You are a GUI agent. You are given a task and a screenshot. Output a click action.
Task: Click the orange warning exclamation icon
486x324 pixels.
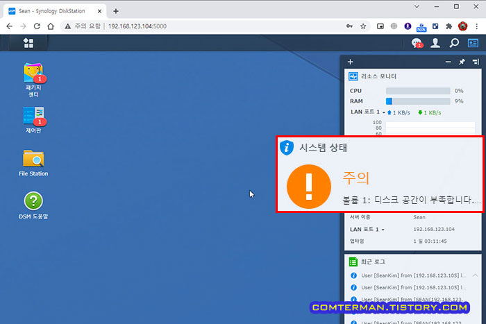(x=309, y=187)
